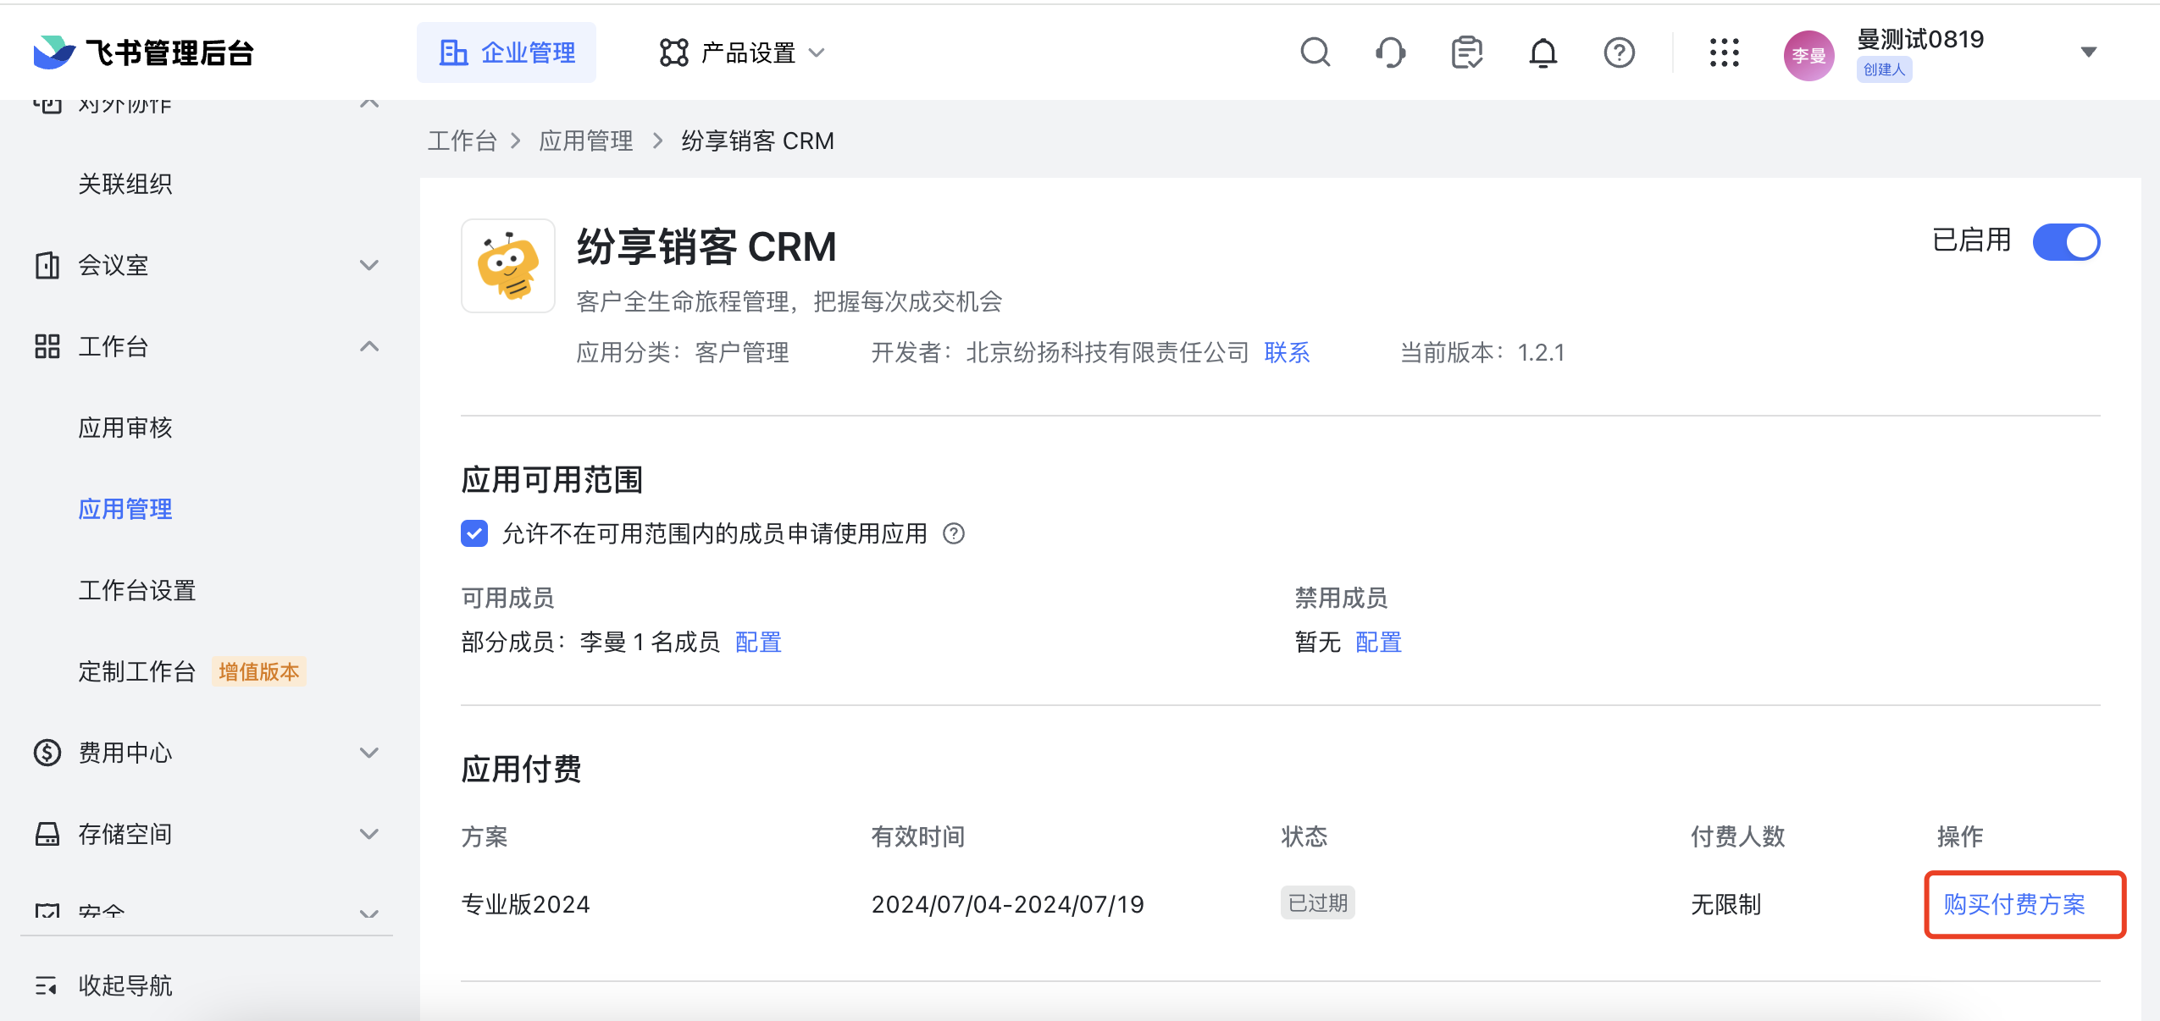The height and width of the screenshot is (1021, 2160).
Task: Expand the 存储空间 sidebar section
Action: 369,834
